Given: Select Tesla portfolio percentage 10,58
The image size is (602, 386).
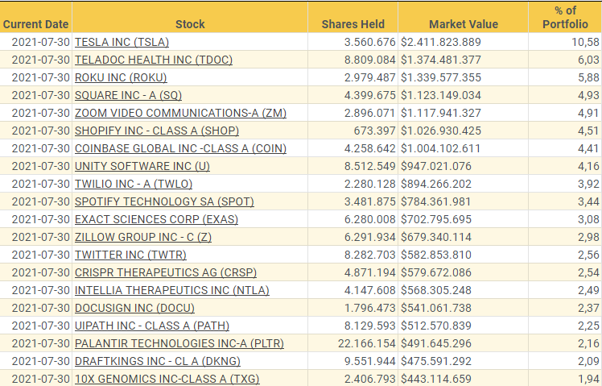Looking at the screenshot, I should [x=585, y=42].
